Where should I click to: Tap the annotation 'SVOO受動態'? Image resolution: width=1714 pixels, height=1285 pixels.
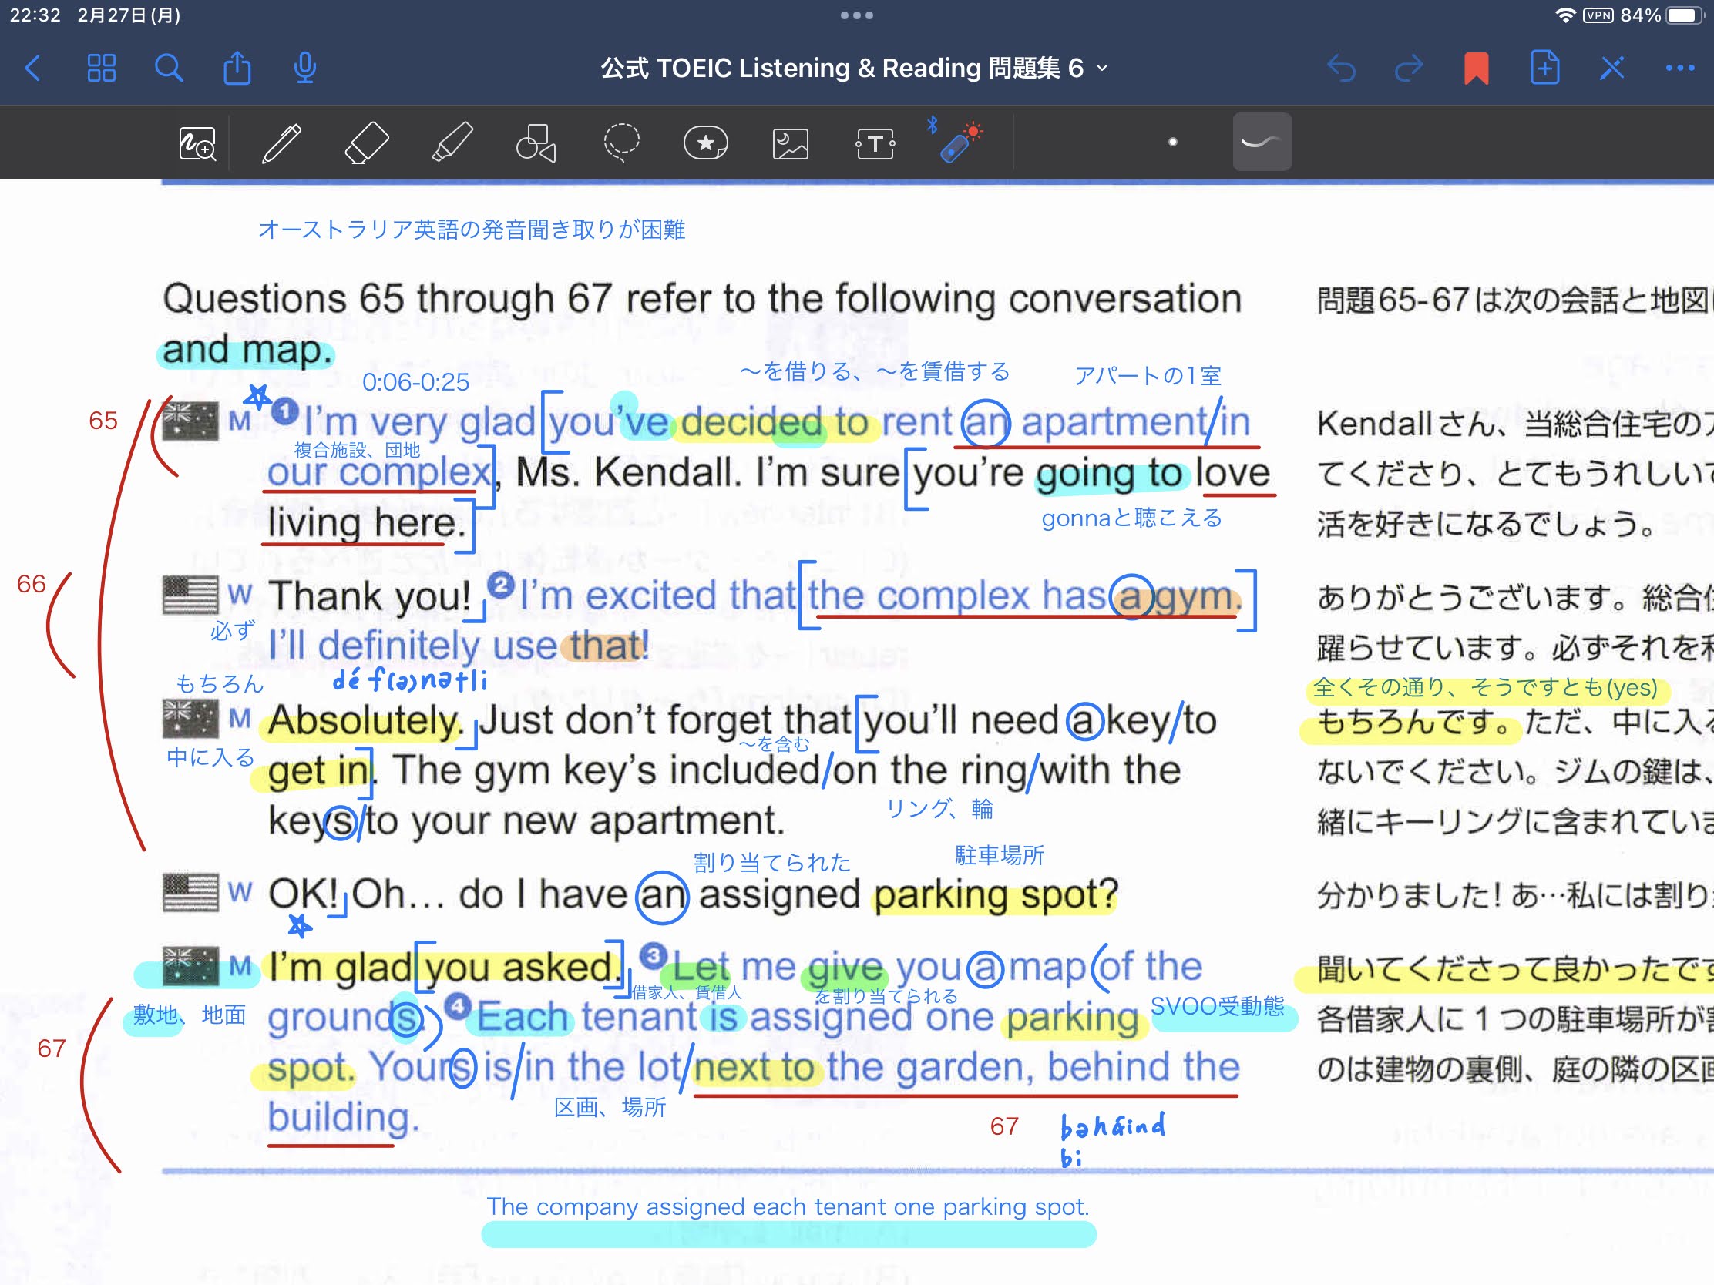(1217, 1006)
